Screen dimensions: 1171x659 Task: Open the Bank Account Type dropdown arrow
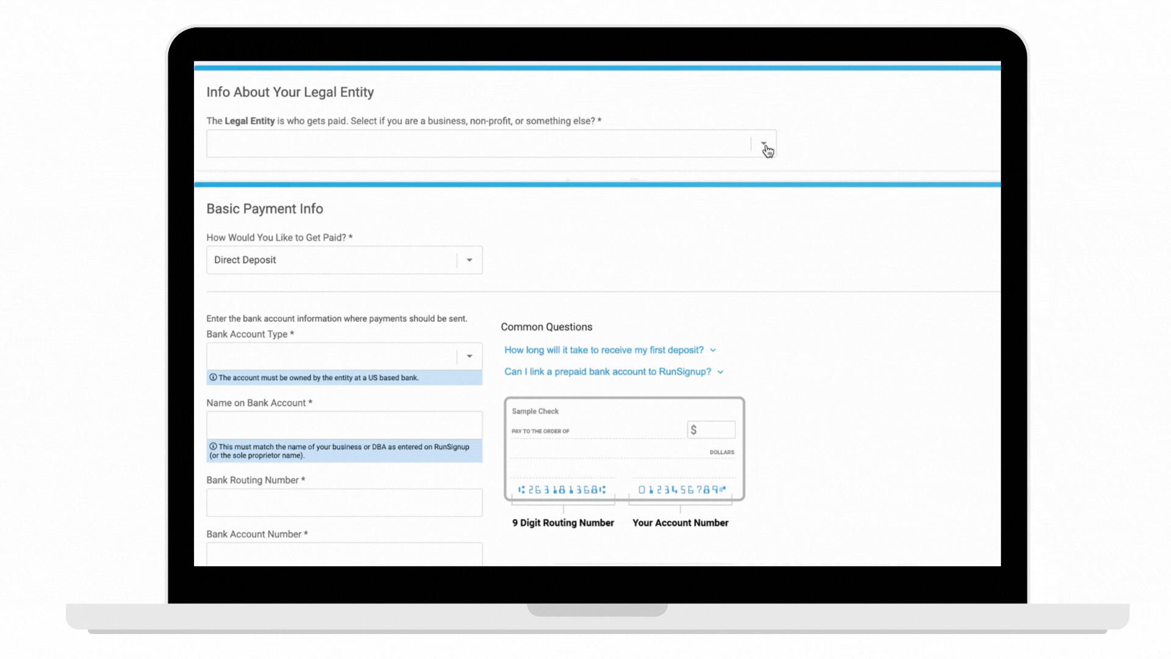tap(470, 356)
